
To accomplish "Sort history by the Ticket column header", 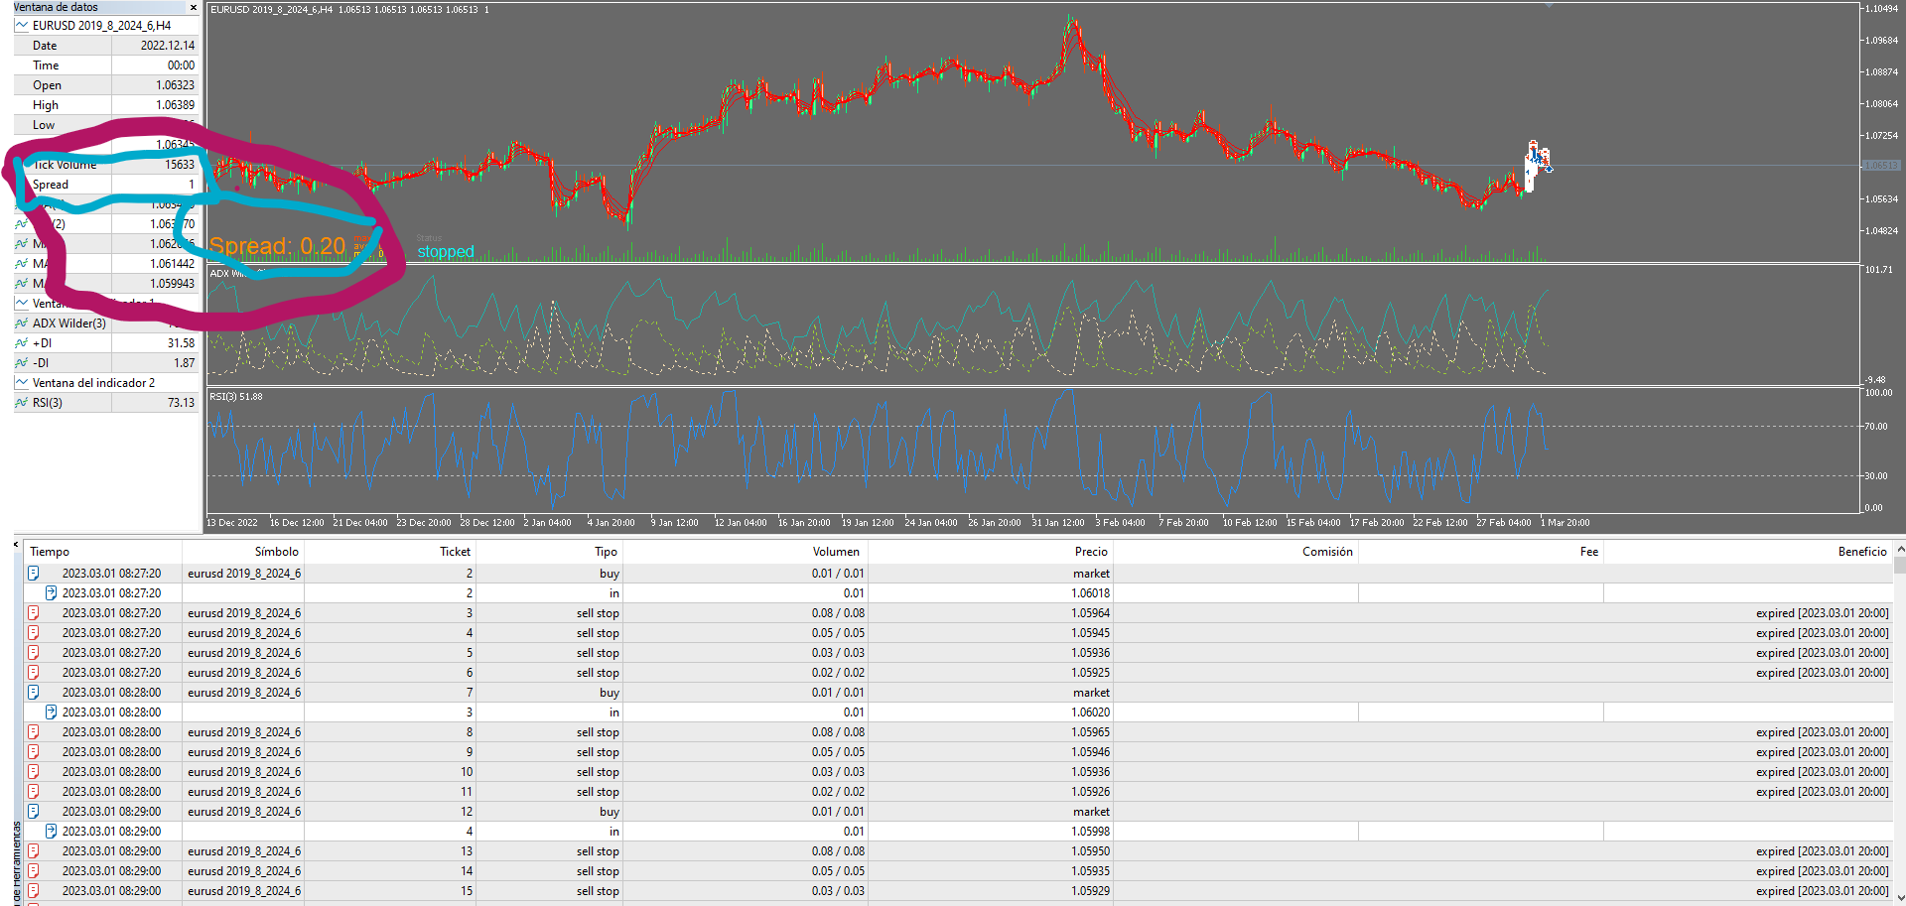I will click(455, 552).
